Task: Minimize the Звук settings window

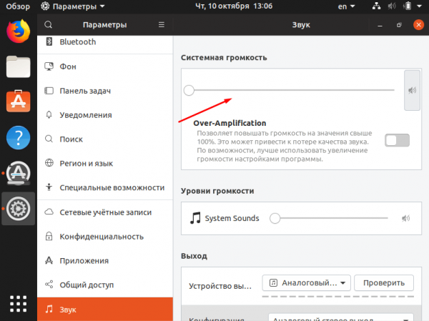Action: 380,25
